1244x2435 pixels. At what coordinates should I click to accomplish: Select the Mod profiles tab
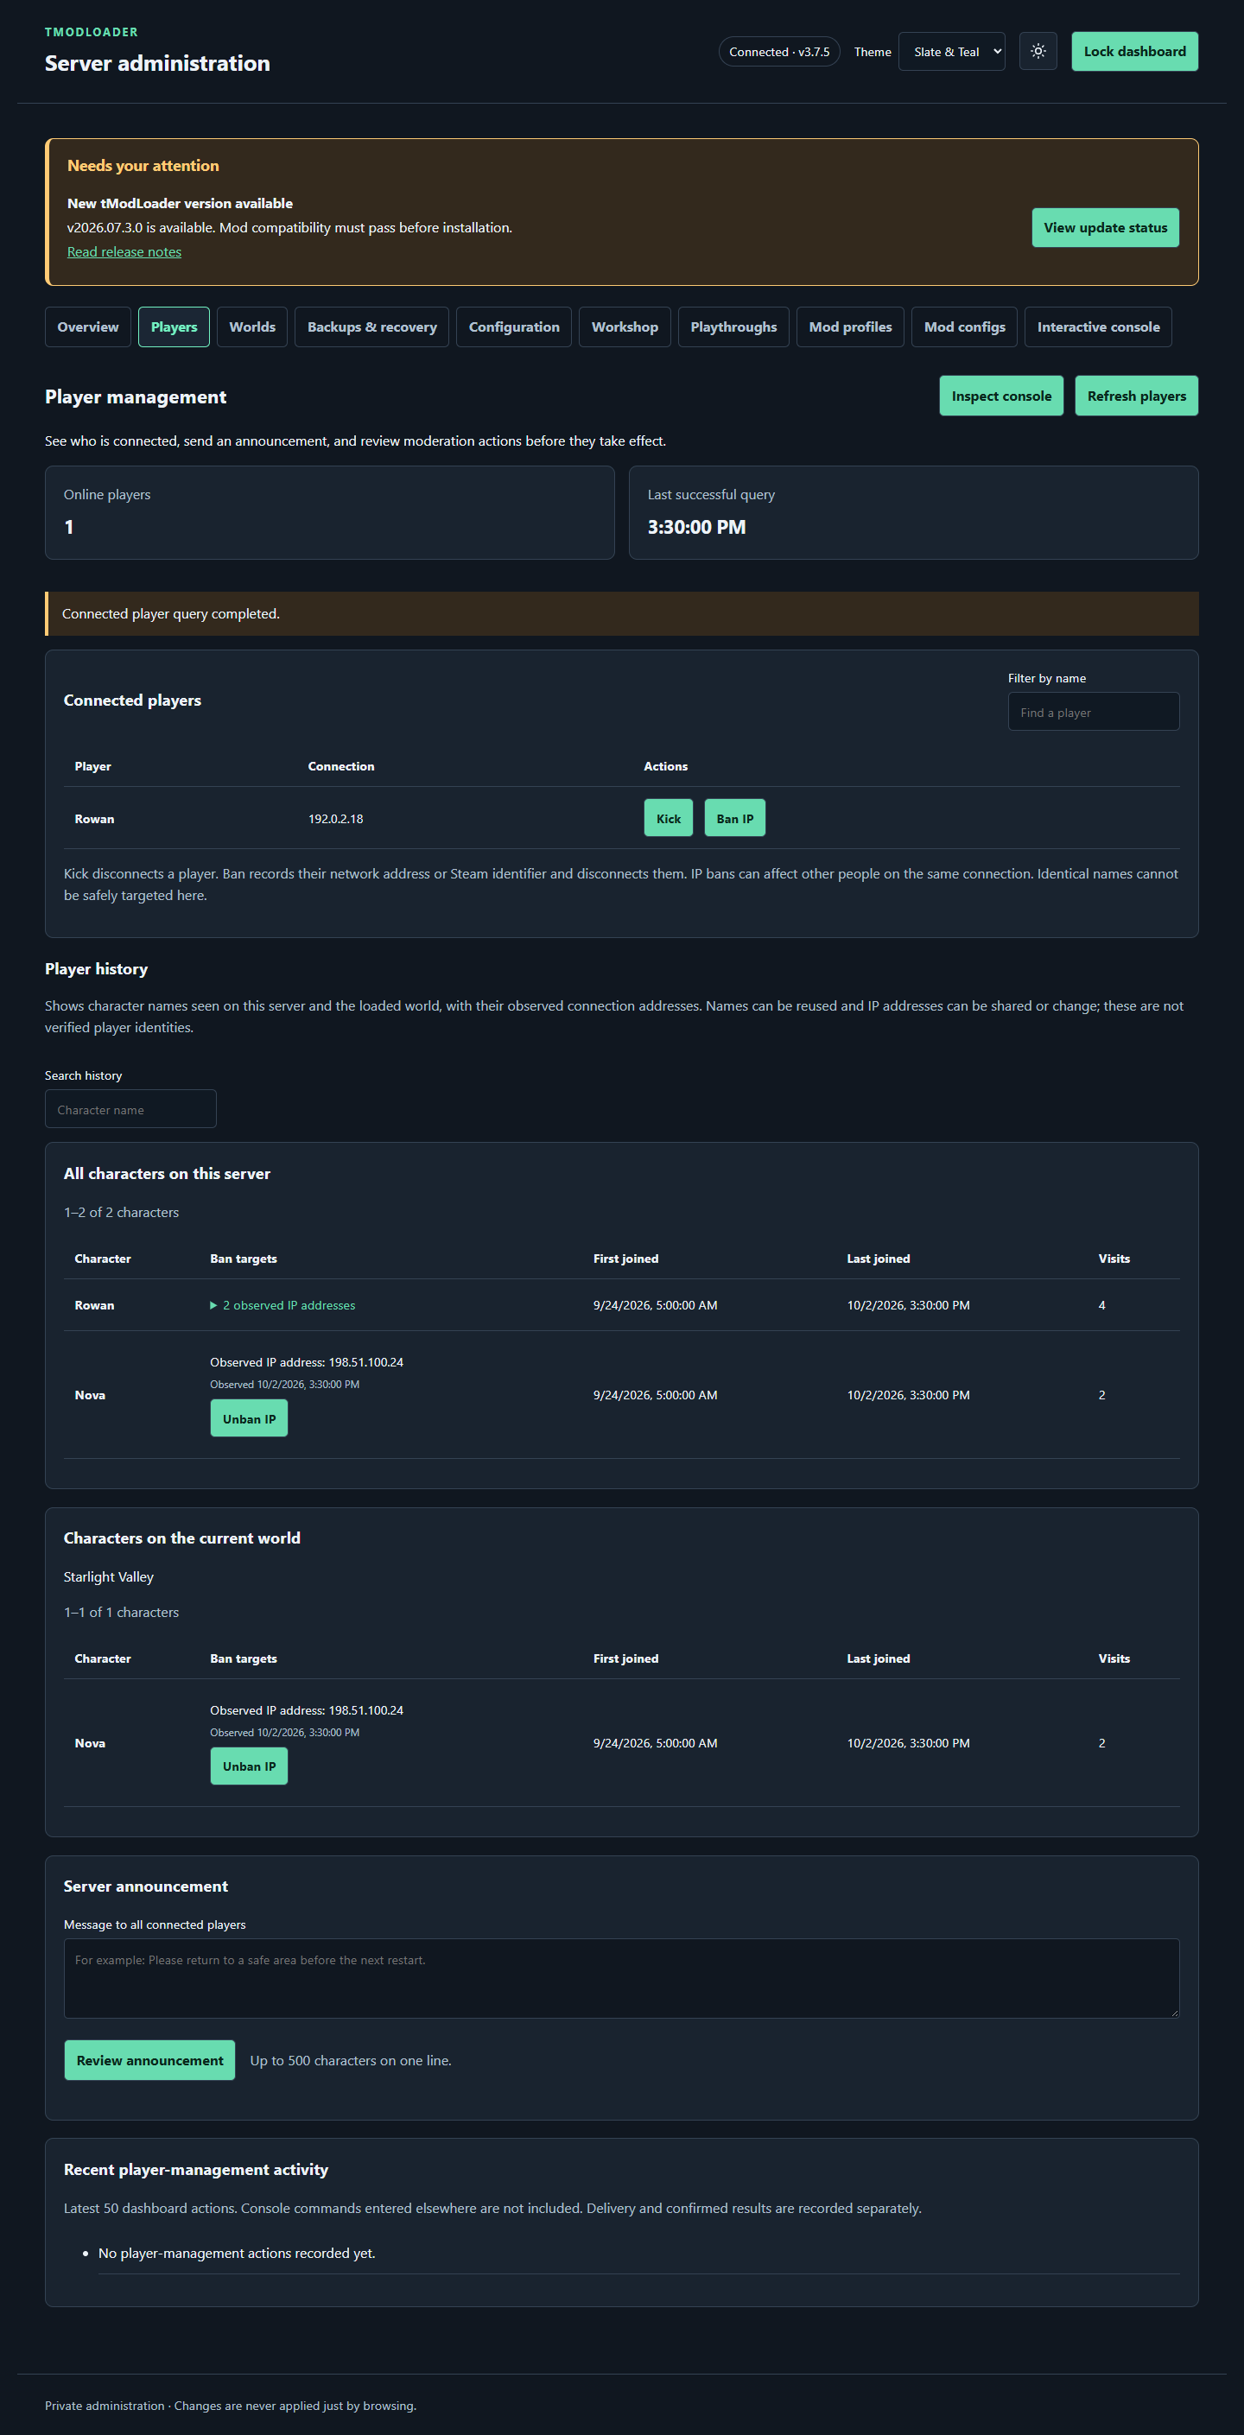[850, 327]
